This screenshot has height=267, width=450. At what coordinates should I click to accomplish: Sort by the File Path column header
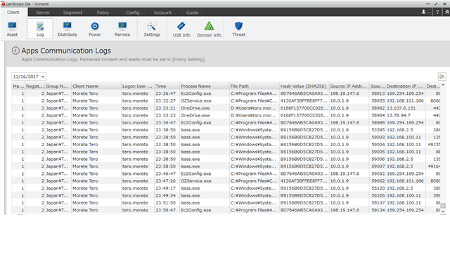[255, 86]
